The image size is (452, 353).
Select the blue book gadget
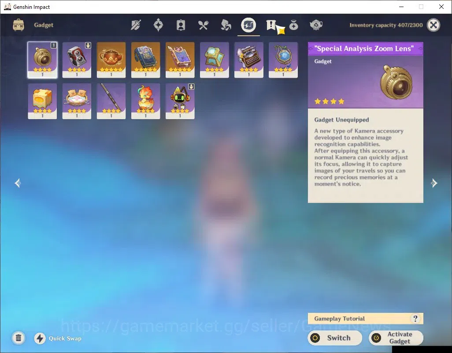(x=145, y=60)
